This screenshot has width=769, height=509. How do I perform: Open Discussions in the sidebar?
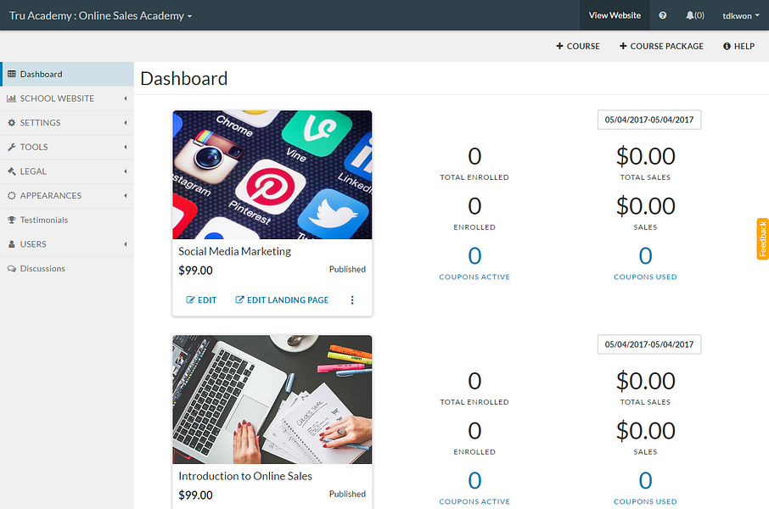pos(67,268)
